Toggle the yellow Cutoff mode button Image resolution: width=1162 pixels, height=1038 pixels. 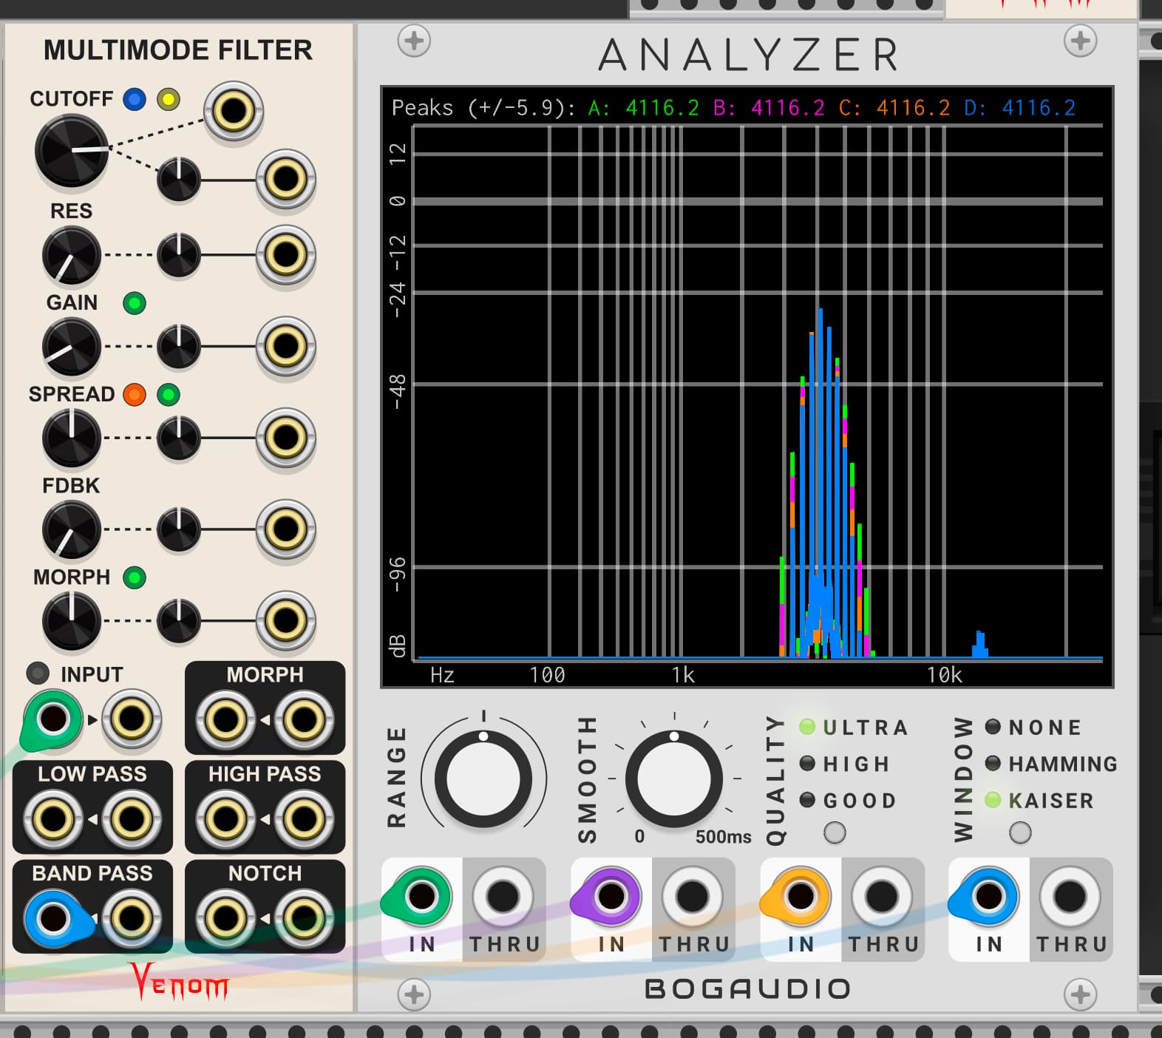pyautogui.click(x=169, y=99)
